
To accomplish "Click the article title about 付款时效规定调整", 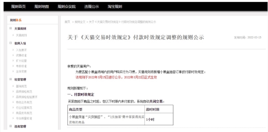I will (136, 37).
